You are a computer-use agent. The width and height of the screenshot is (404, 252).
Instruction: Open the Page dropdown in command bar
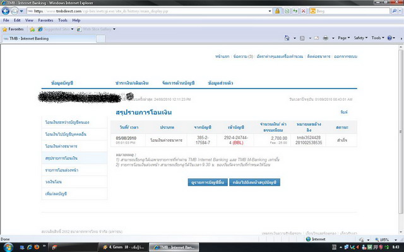click(342, 38)
